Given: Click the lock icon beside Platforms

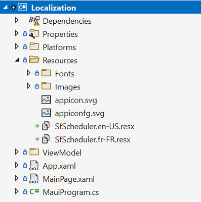Looking at the screenshot, I should coord(25,46).
